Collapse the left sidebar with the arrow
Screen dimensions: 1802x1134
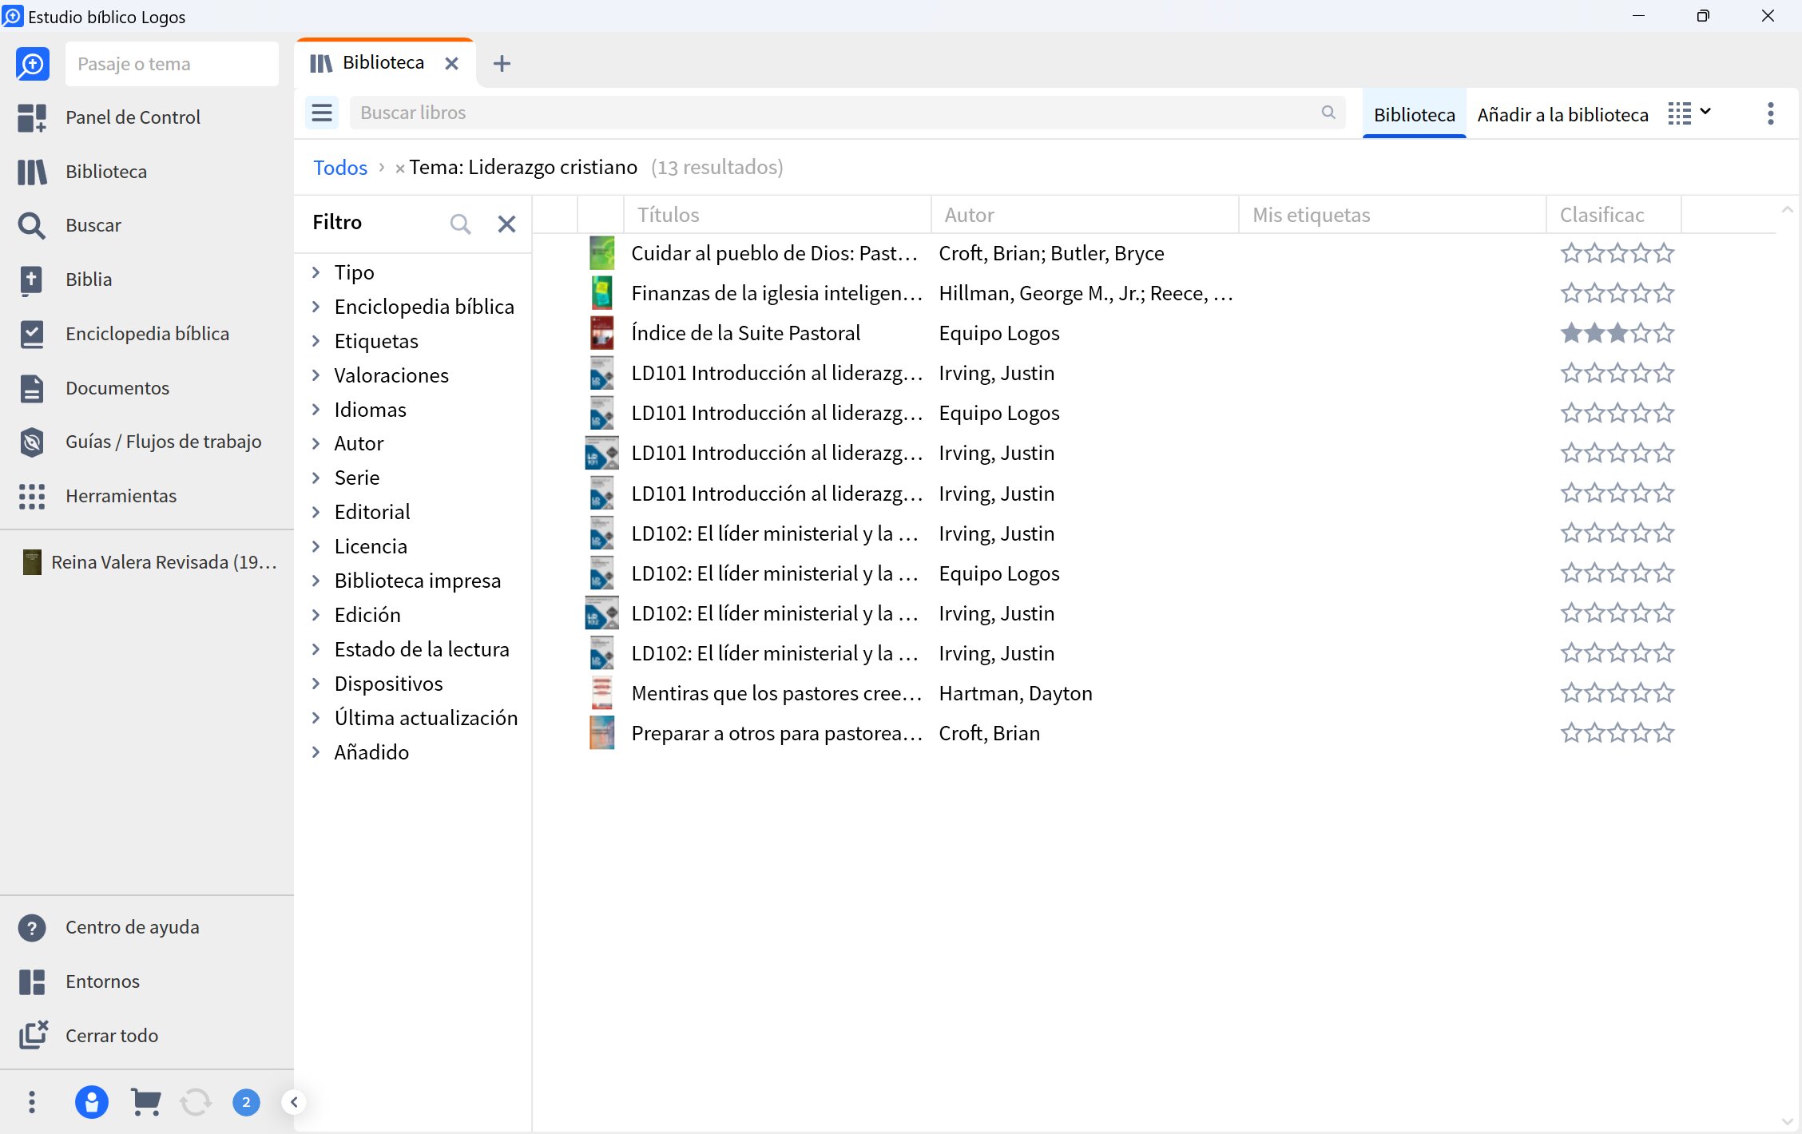click(294, 1103)
